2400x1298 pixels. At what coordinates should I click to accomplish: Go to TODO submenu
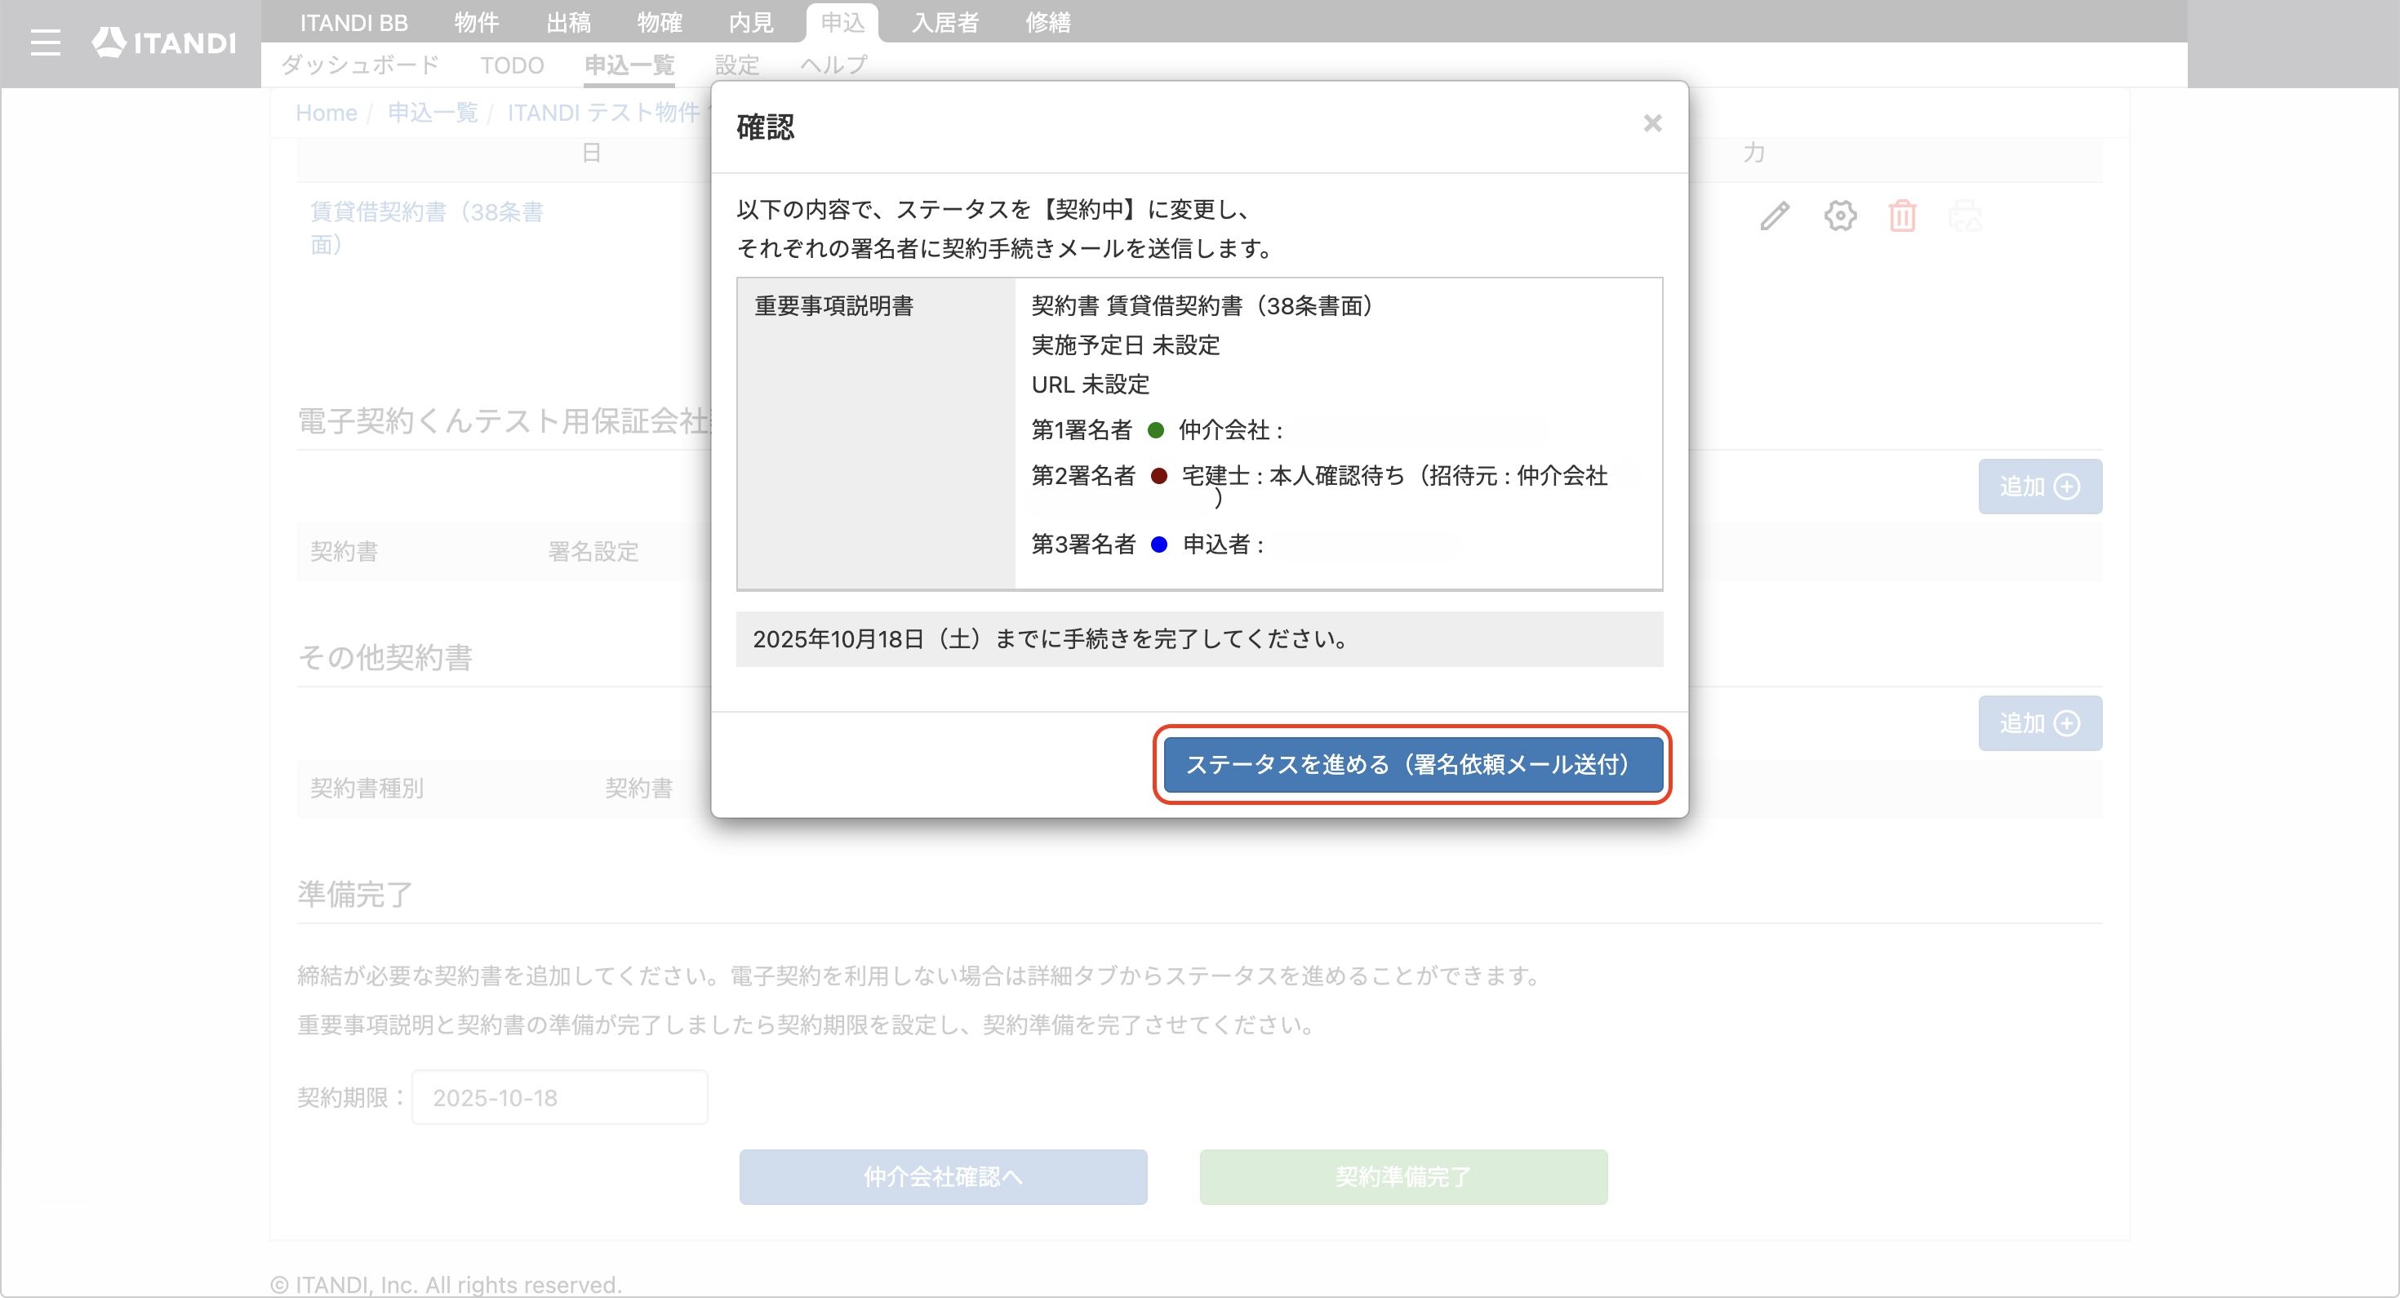coord(512,65)
